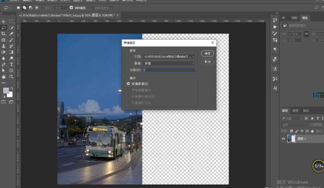Open the 文档 dropdown in save dialog
Screen dimensions: 324x188
(169, 57)
